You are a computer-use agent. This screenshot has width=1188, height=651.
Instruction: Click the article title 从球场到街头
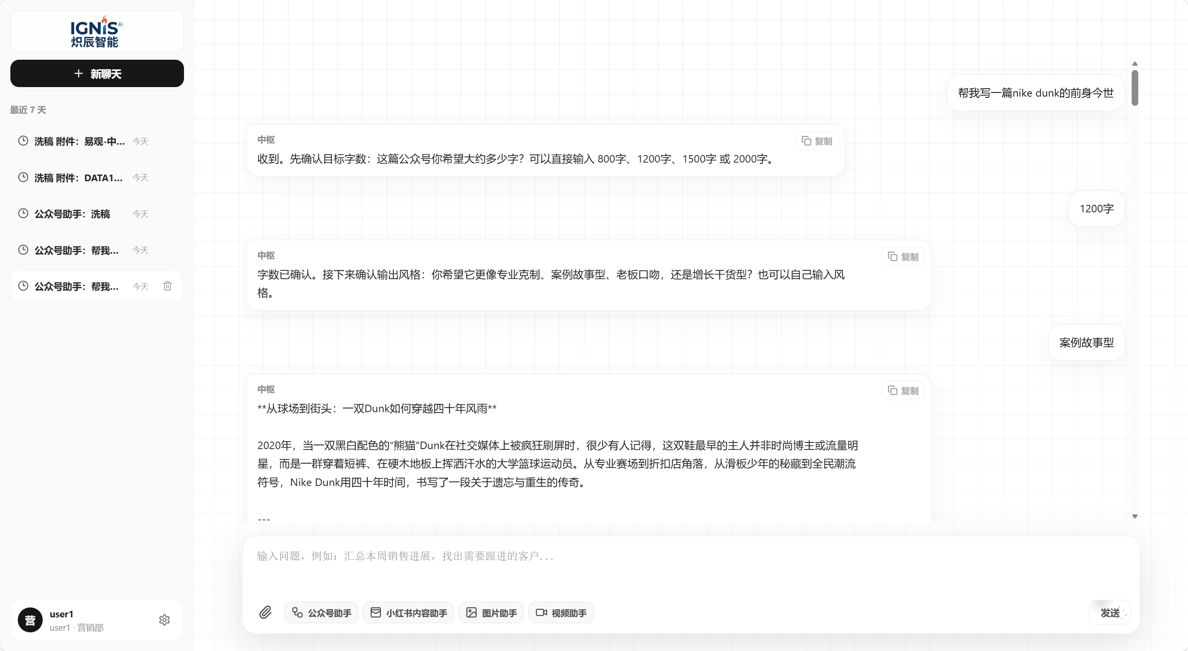point(377,408)
